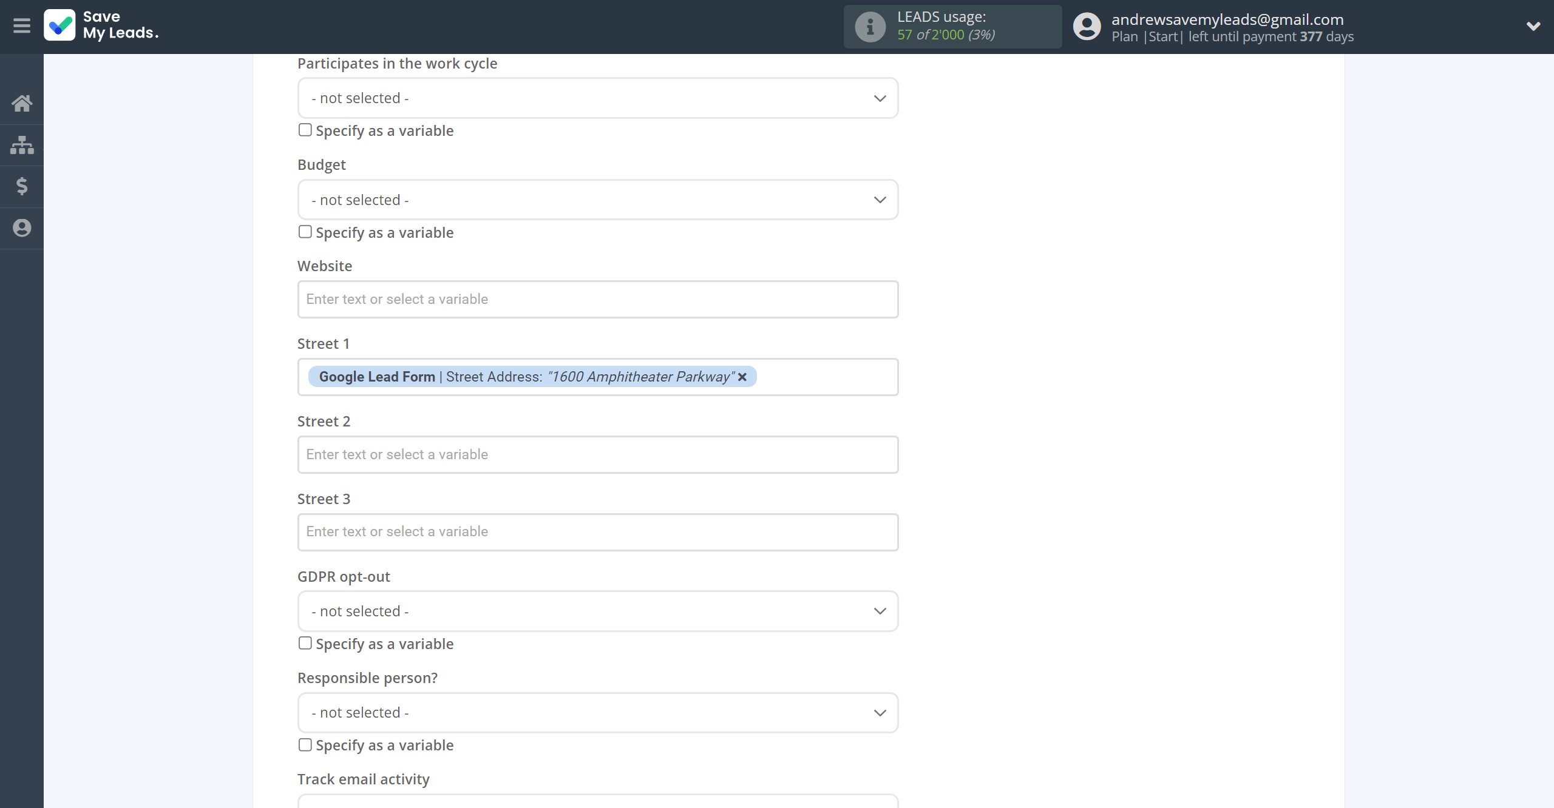Image resolution: width=1554 pixels, height=808 pixels.
Task: Click the Track email activity label
Action: pos(363,779)
